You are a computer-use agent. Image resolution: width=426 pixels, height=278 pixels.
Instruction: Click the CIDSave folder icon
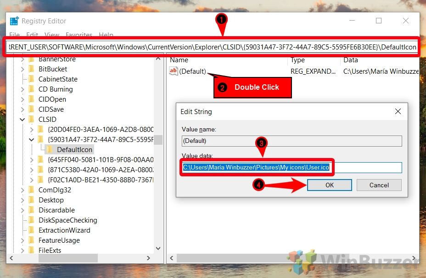click(x=32, y=109)
